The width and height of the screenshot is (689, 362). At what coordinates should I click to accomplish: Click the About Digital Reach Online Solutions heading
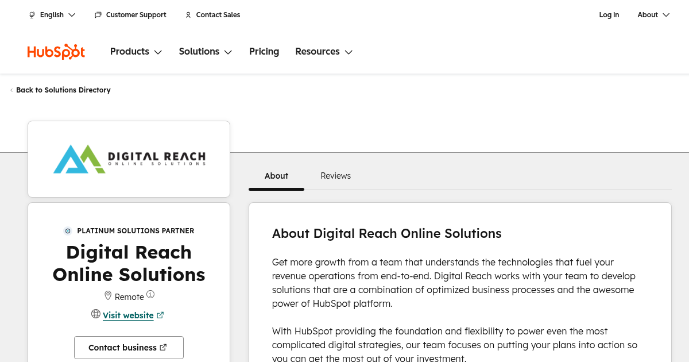coord(387,233)
